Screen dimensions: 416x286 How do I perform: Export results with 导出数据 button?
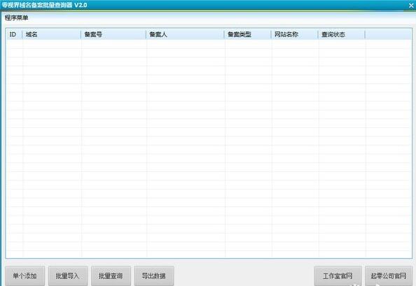pyautogui.click(x=154, y=276)
